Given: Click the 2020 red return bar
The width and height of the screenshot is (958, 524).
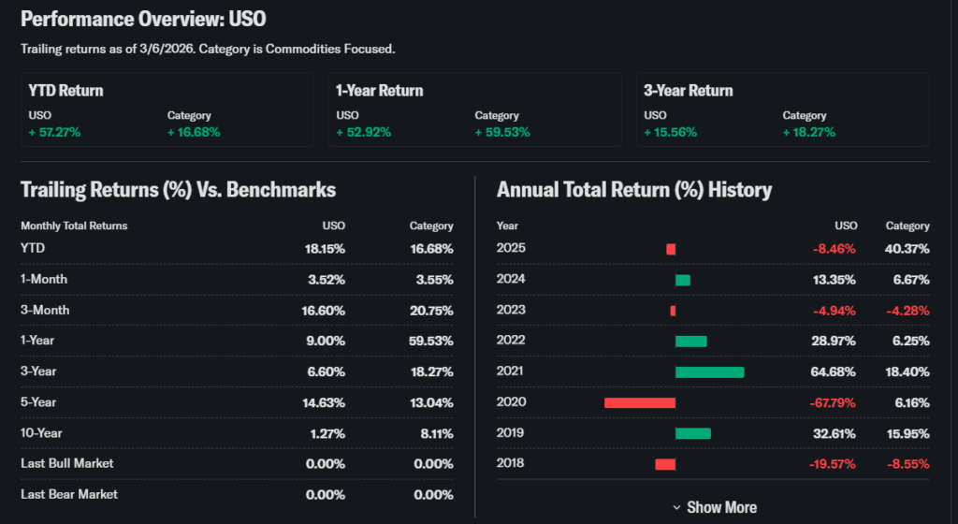Looking at the screenshot, I should tap(640, 402).
